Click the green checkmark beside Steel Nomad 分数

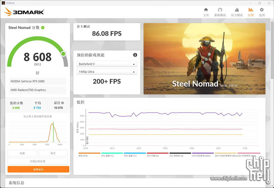click(42, 28)
